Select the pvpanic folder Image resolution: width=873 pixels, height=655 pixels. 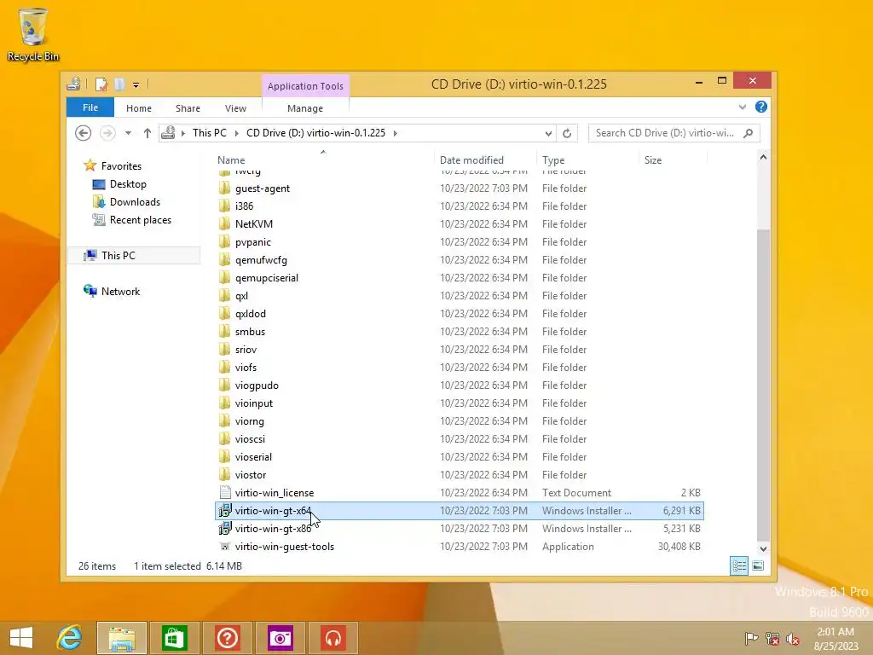[x=252, y=241]
